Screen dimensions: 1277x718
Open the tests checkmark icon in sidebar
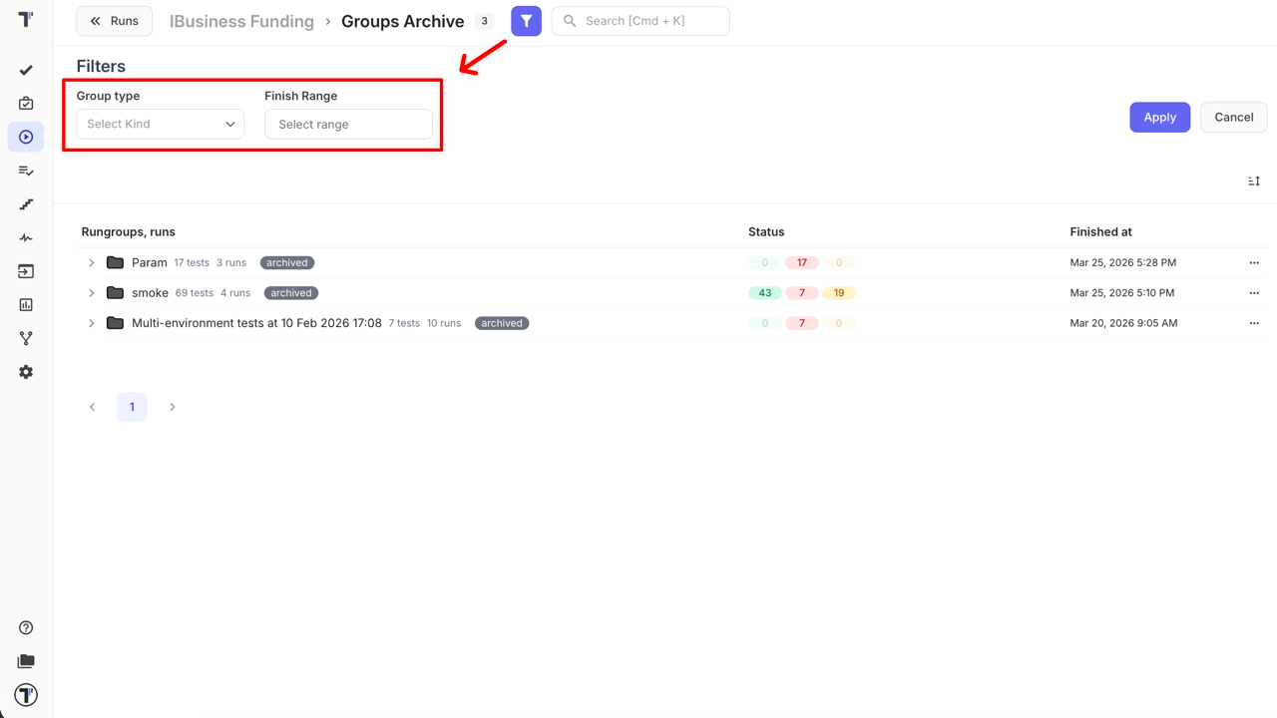coord(26,70)
